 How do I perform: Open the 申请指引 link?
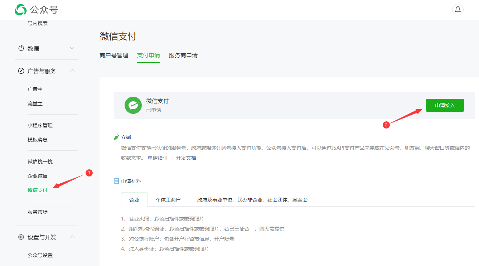158,158
